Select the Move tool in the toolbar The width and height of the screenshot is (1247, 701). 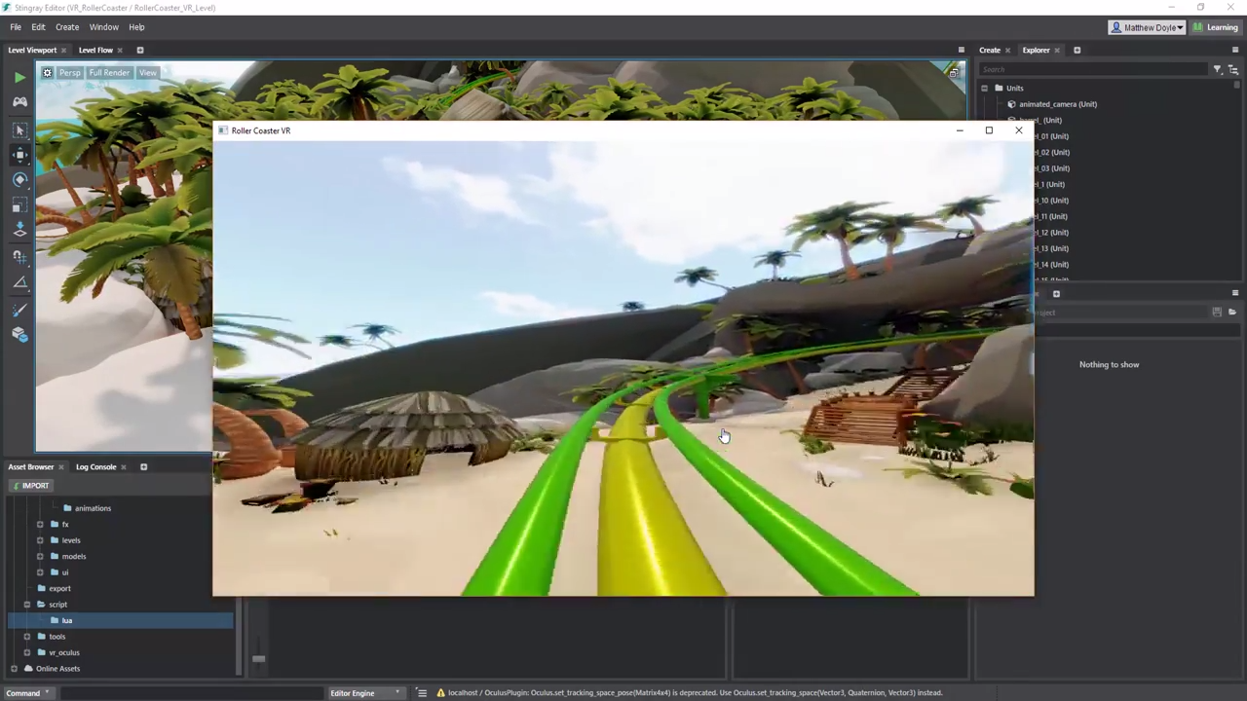tap(19, 155)
